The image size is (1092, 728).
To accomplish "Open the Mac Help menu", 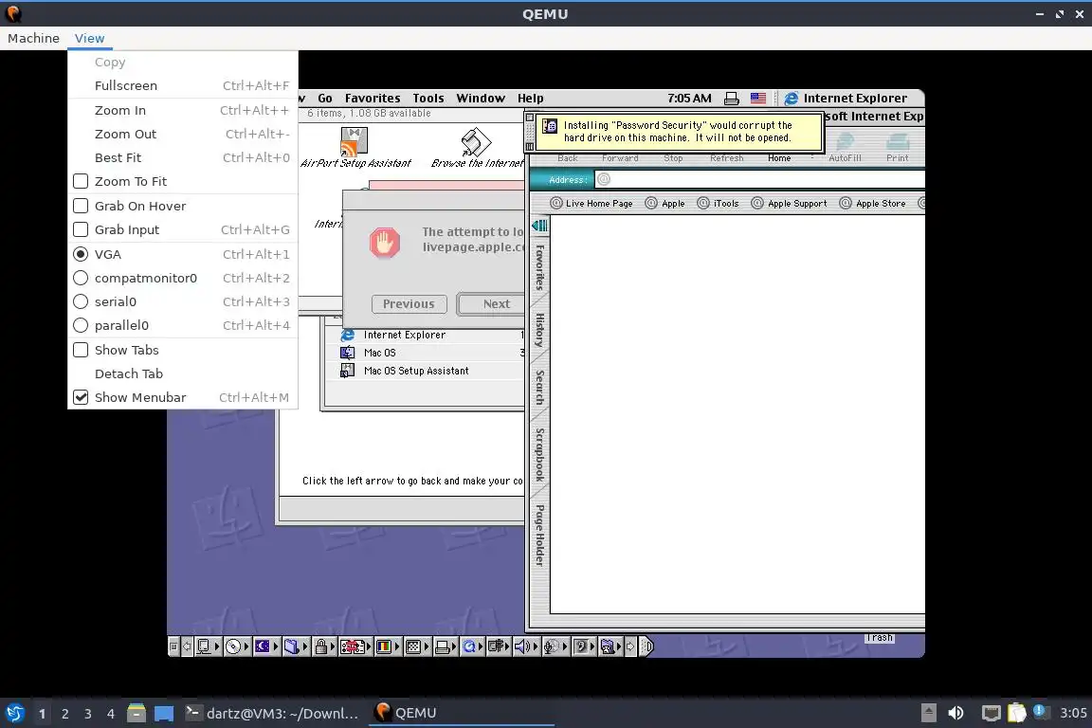I will (x=531, y=99).
